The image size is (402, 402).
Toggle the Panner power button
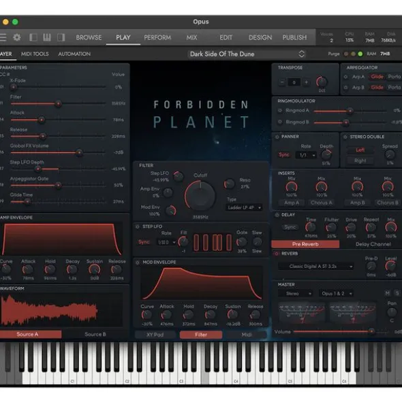point(277,137)
